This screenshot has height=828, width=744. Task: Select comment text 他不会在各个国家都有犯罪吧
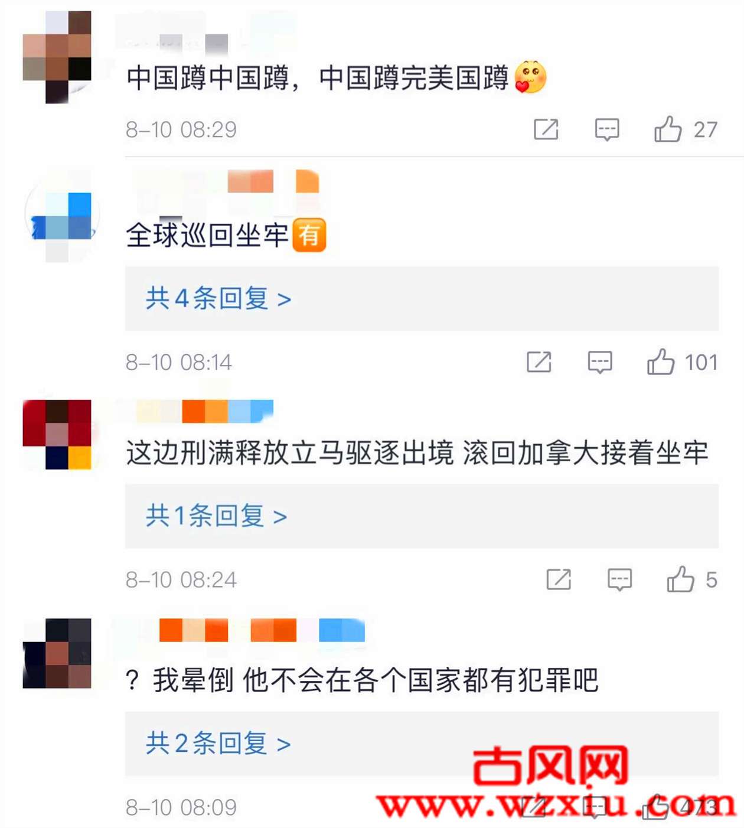[420, 680]
